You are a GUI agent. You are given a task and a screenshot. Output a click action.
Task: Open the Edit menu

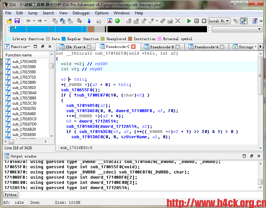(x=20, y=13)
